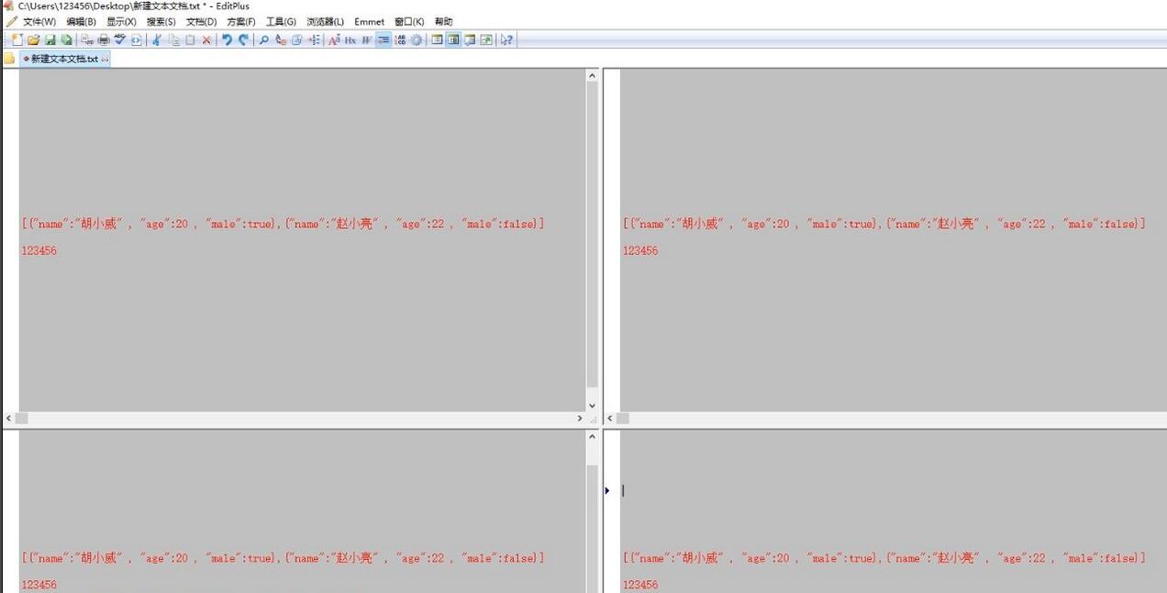This screenshot has height=593, width=1167.
Task: Click the New file toolbar icon
Action: (17, 39)
